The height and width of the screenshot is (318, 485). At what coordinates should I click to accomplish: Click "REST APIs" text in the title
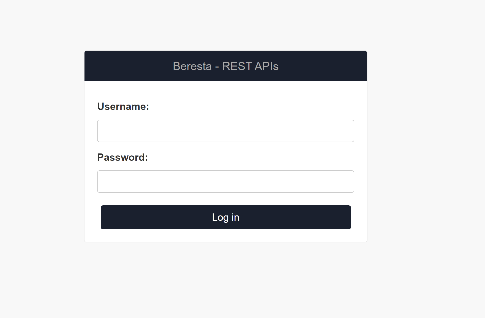click(250, 66)
